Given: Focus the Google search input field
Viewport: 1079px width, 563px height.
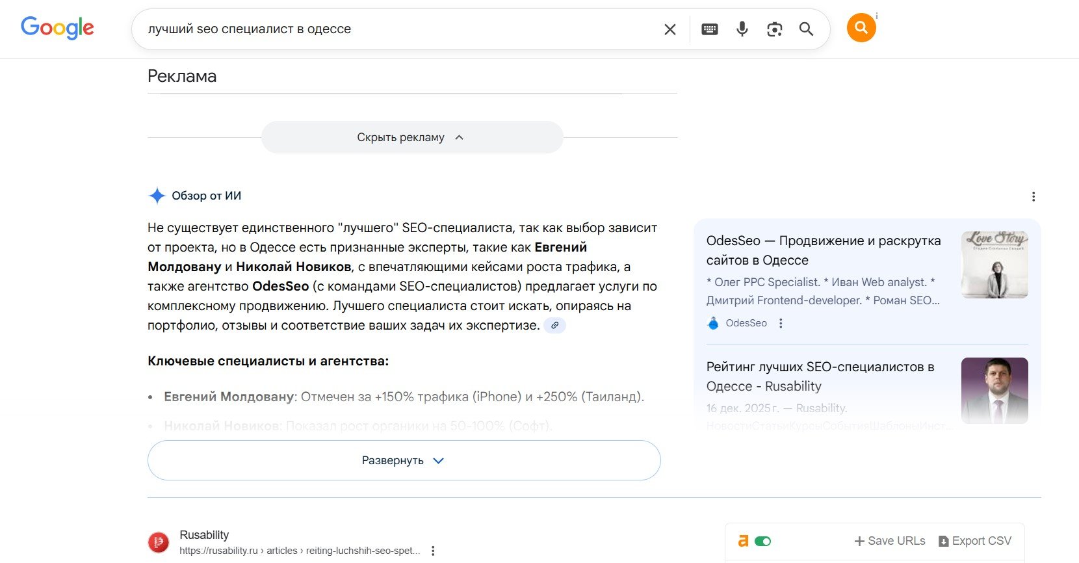Looking at the screenshot, I should [x=390, y=29].
